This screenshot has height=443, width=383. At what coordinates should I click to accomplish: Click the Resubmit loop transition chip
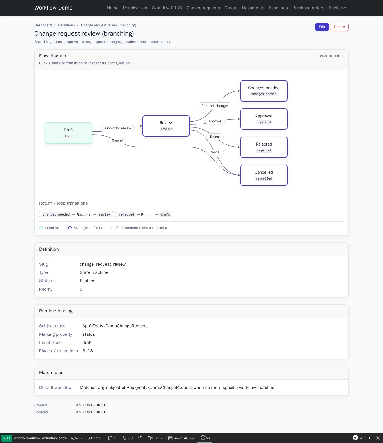click(77, 215)
